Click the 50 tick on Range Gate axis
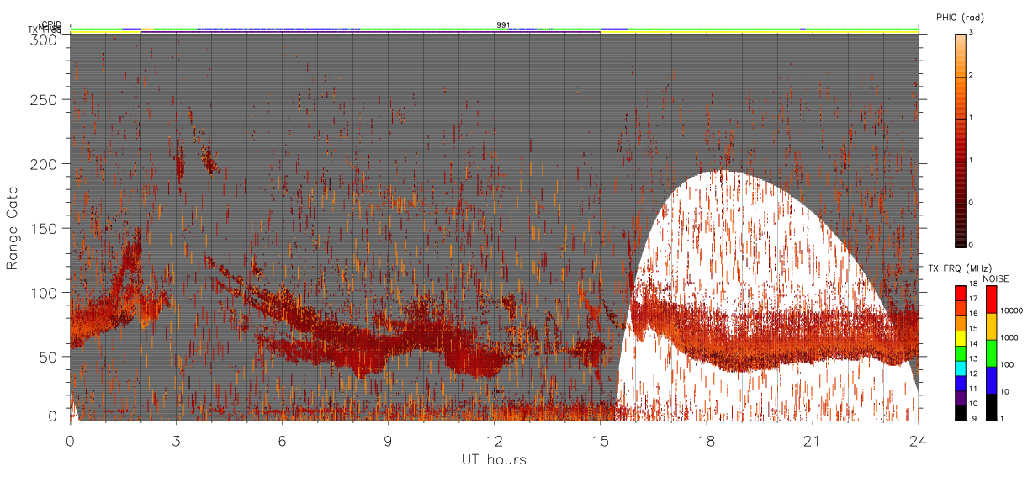 (x=50, y=357)
